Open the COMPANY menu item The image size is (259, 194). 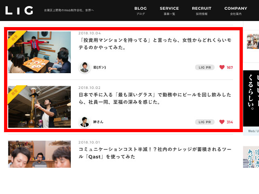(x=236, y=11)
